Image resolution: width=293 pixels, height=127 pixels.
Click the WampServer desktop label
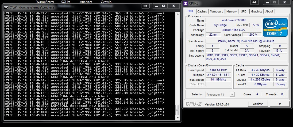[x=45, y=2]
